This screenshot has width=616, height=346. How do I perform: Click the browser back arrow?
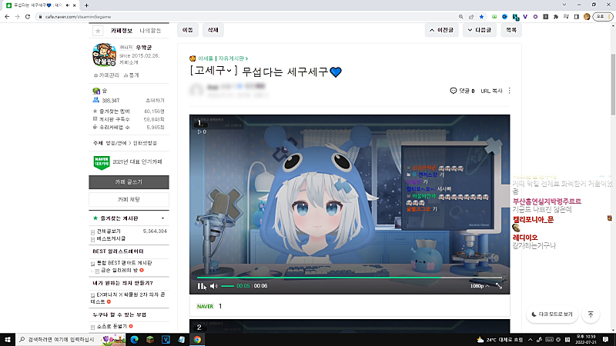point(7,17)
